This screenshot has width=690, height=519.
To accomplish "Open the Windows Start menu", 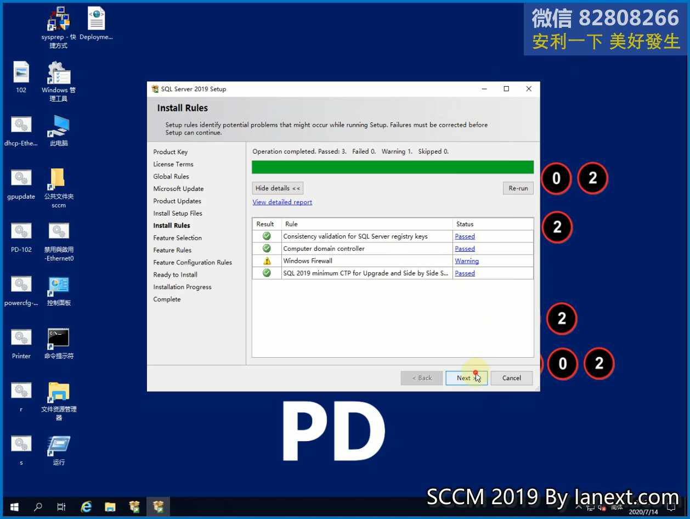I will [x=14, y=507].
